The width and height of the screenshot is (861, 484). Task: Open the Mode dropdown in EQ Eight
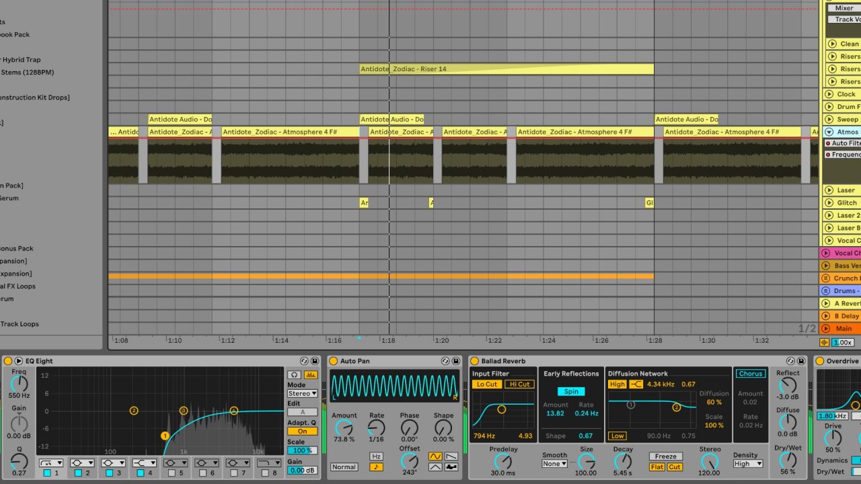303,393
